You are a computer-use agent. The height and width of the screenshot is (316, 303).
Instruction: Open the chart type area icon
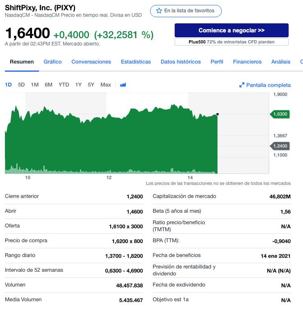click(123, 85)
